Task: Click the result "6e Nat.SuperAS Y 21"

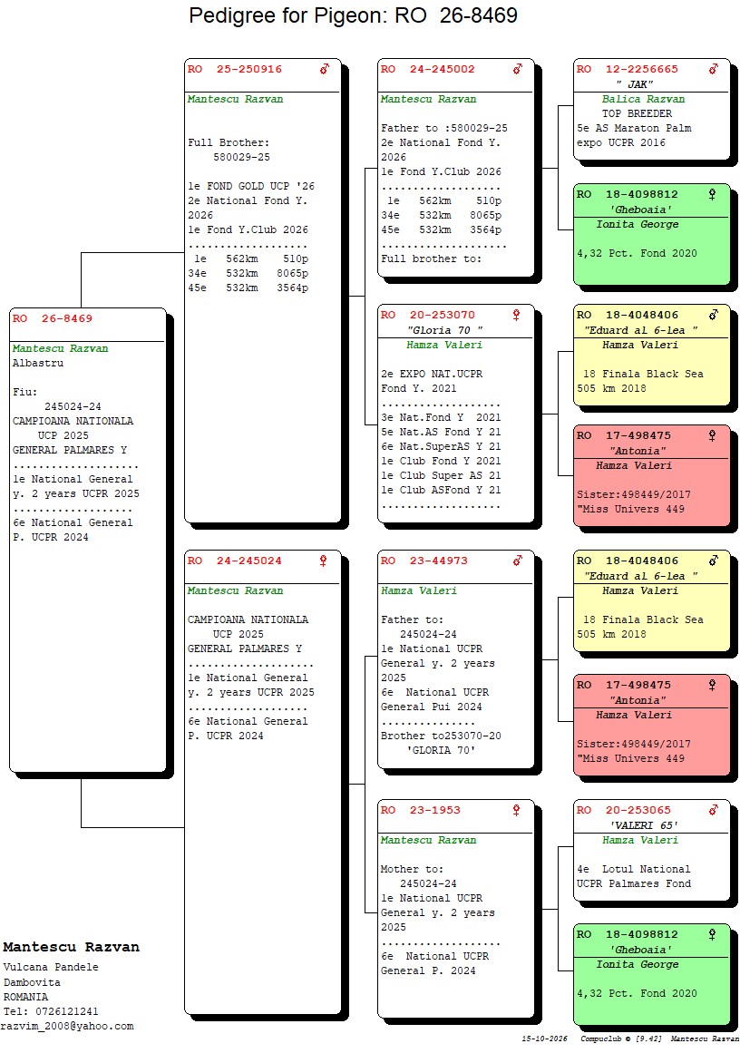Action: [441, 447]
